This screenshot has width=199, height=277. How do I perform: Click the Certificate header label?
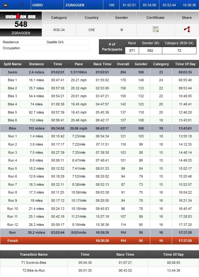click(x=155, y=18)
